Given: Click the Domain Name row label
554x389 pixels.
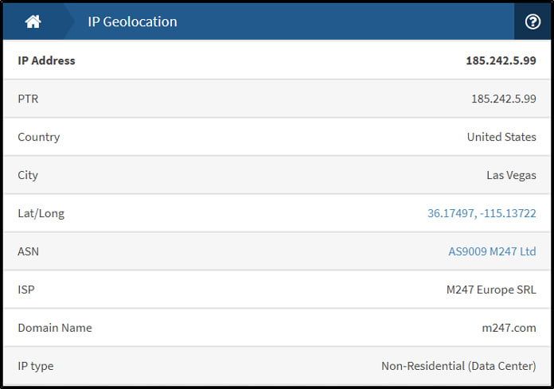Looking at the screenshot, I should point(55,328).
